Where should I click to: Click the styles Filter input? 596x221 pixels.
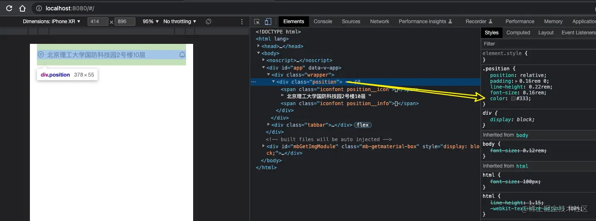[538, 43]
